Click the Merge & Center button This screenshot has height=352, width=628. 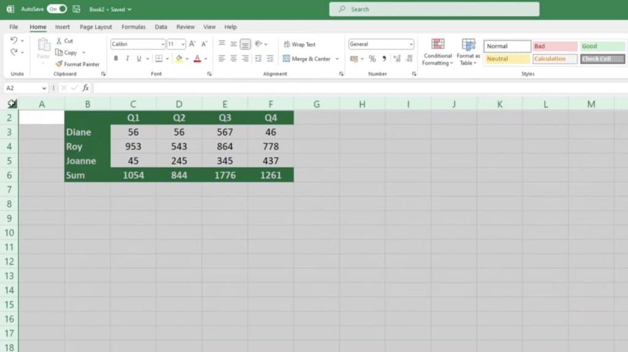pyautogui.click(x=307, y=59)
